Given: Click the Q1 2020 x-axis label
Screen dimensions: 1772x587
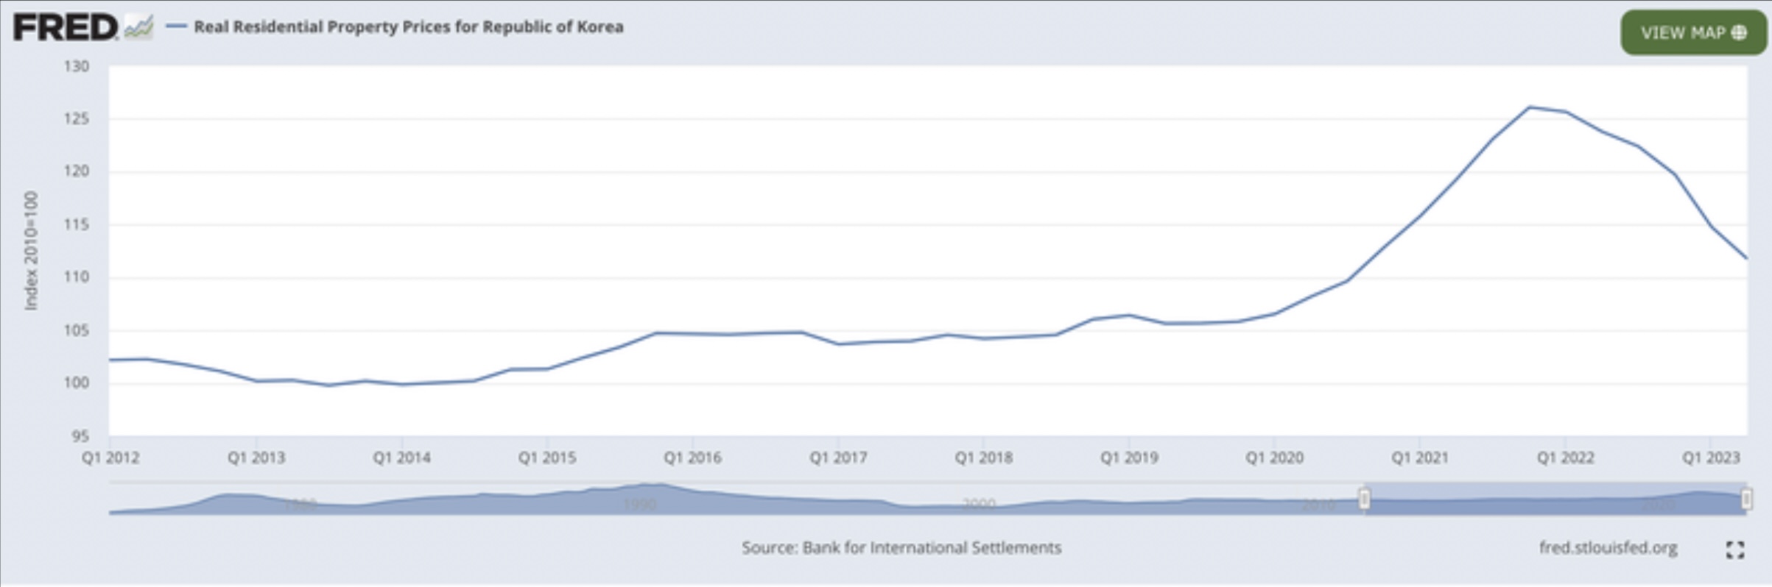Looking at the screenshot, I should pos(1274,458).
